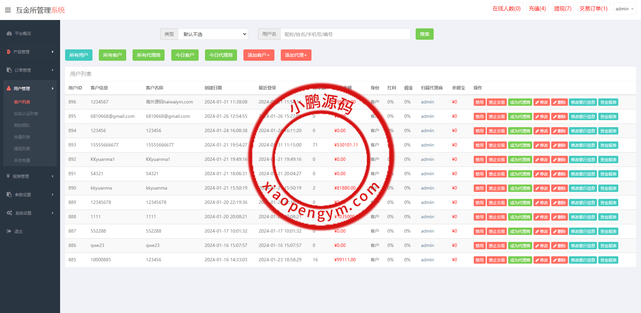Click 修改 pencil button for user 885

542,260
